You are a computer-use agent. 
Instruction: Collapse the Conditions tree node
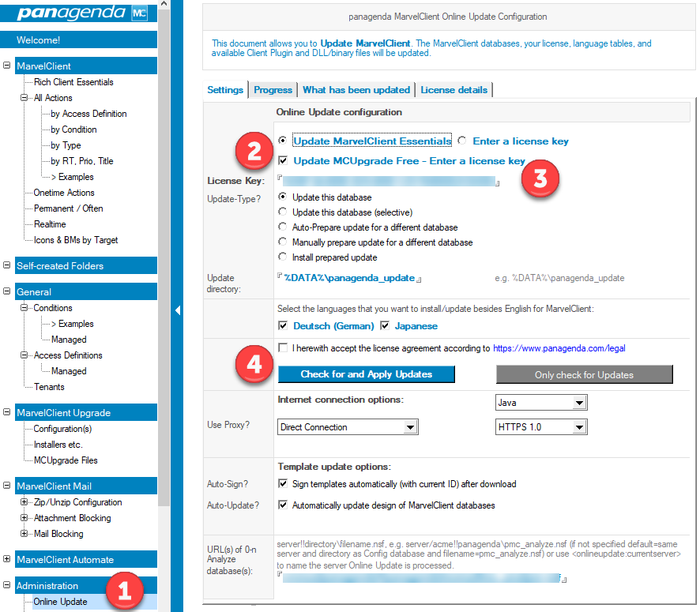(24, 308)
